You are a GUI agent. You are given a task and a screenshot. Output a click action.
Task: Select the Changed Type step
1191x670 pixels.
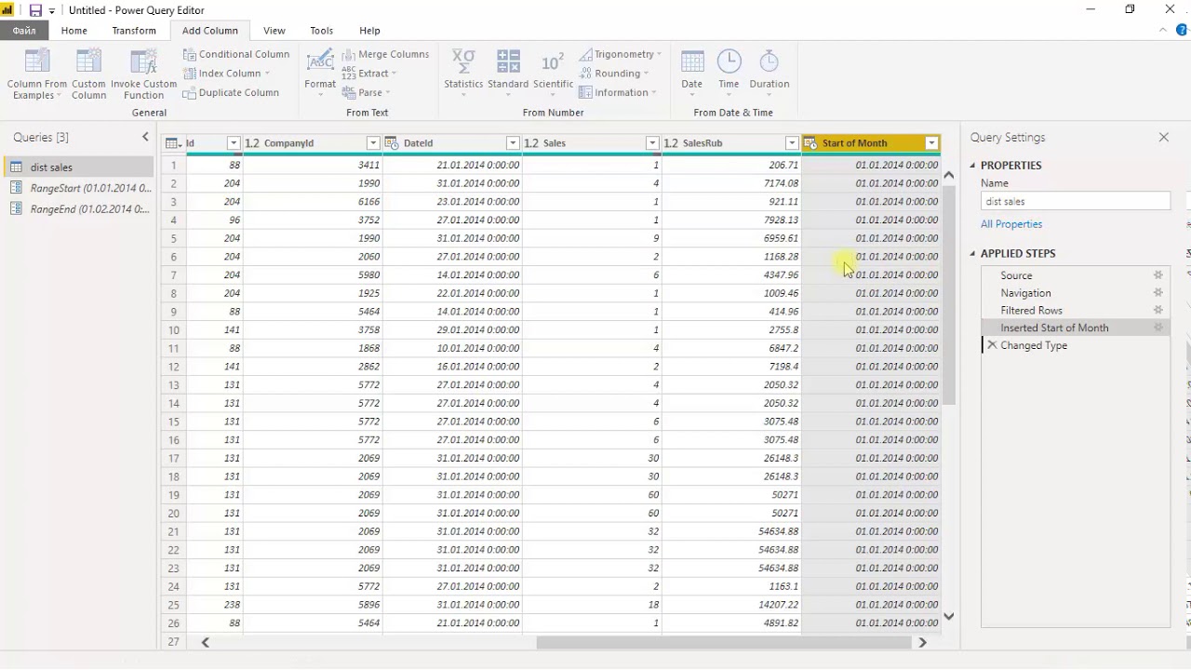[x=1076, y=345]
